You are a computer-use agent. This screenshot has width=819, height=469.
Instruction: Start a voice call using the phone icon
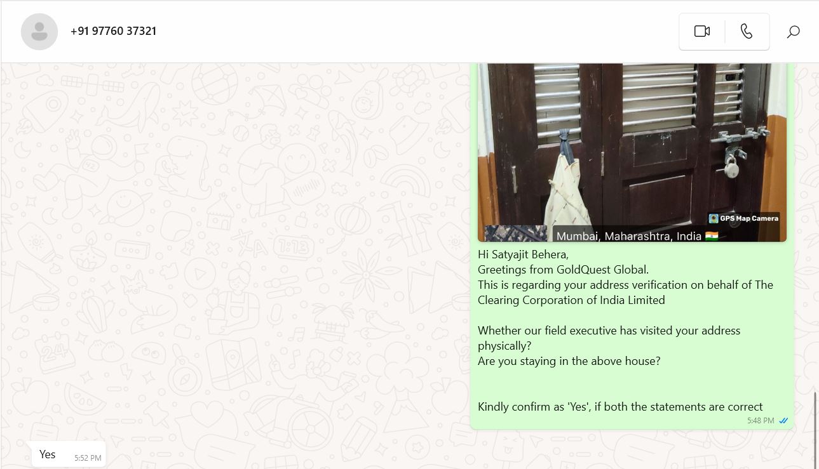pos(747,31)
